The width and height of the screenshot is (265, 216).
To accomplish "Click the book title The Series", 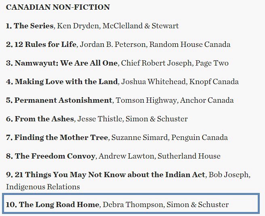I will tap(34, 26).
